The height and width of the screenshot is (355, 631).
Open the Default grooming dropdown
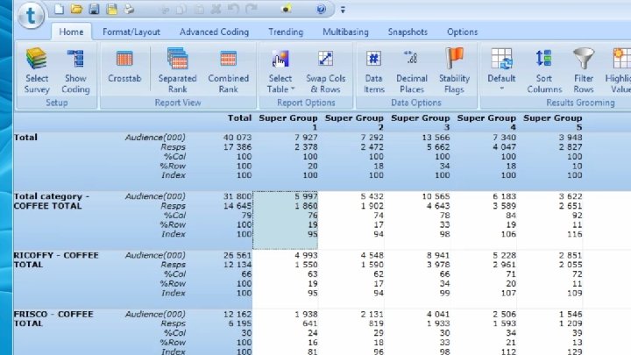click(x=501, y=70)
